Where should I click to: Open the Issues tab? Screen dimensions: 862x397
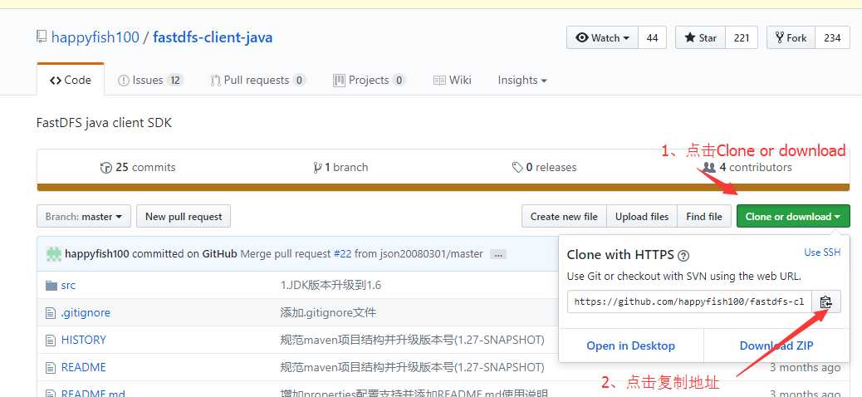tap(149, 81)
